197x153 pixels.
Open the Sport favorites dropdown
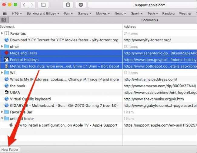pos(137,13)
